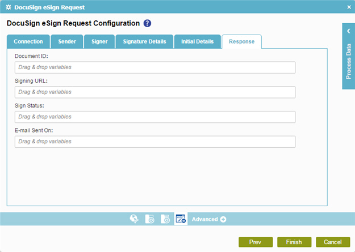The width and height of the screenshot is (355, 252).
Task: Expand the Process Data side panel
Action: click(x=348, y=56)
